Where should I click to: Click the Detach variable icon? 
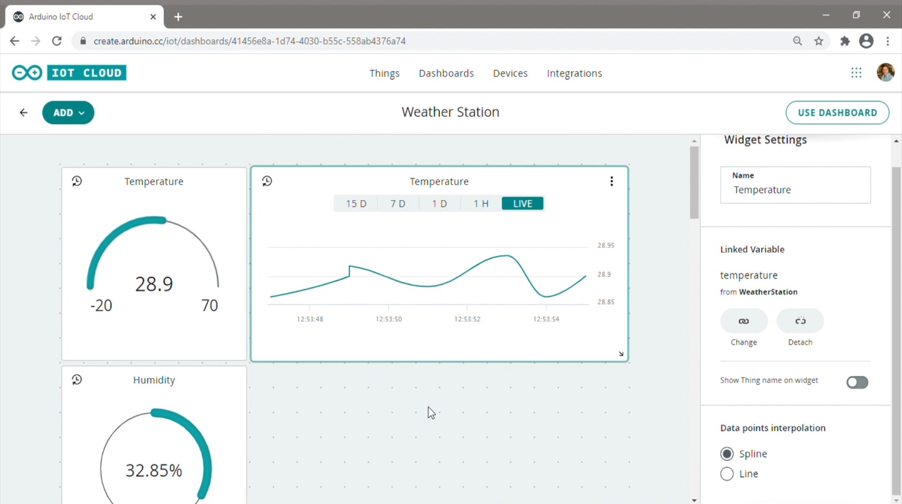coord(800,321)
